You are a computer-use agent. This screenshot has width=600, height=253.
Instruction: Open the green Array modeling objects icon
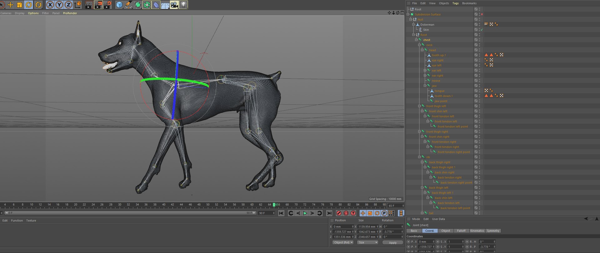(147, 4)
